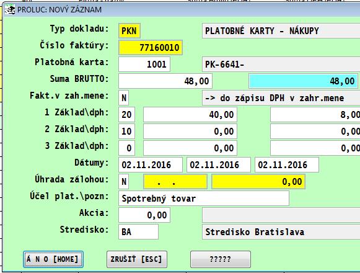Click Platobná karta field 1001

[x=144, y=65]
